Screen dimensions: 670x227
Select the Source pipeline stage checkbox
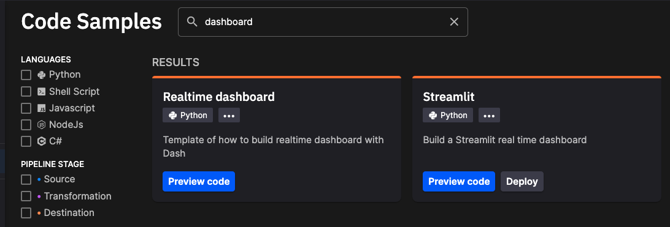tap(26, 179)
